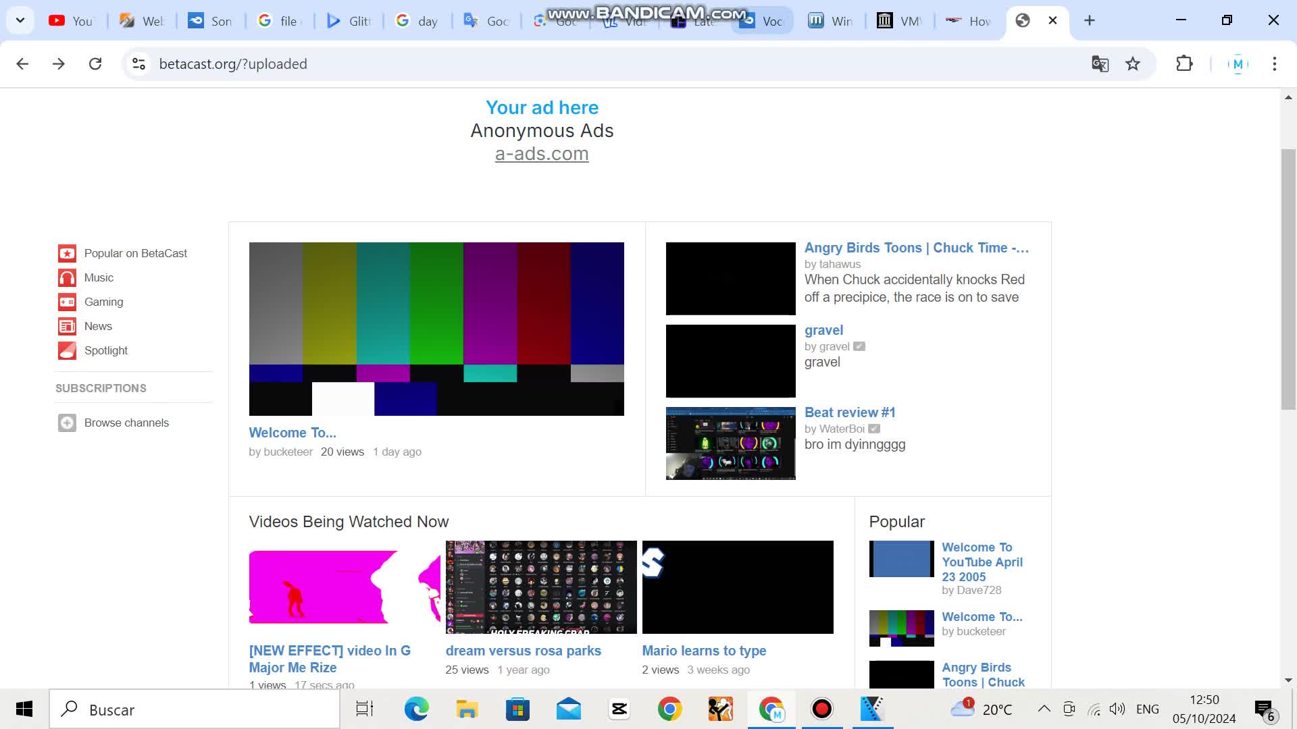Open the News newspaper icon
This screenshot has height=729, width=1297.
click(x=67, y=326)
